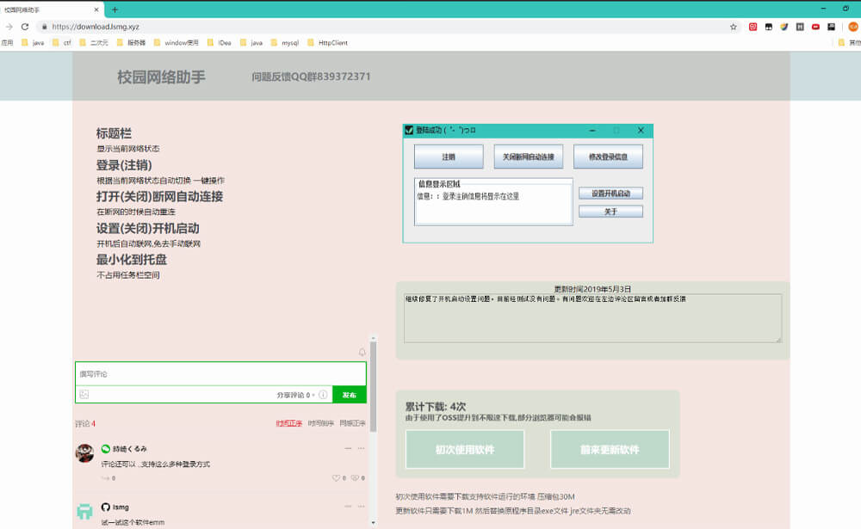This screenshot has height=529, width=861.
Task: Click the 撰写评论 comment input field
Action: click(220, 374)
